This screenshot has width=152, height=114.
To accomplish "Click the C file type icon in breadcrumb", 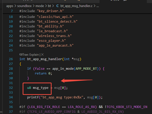I will 57,6.
